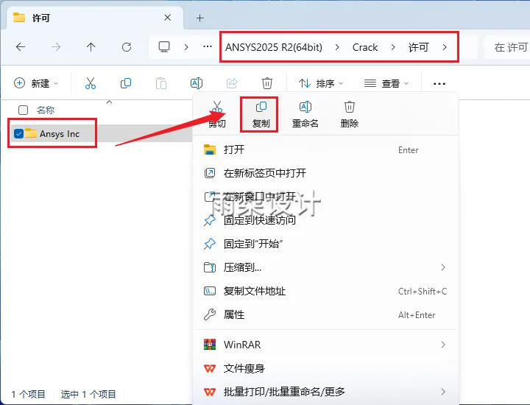
Task: Click the toolbar Delete trash icon
Action: coord(267,83)
